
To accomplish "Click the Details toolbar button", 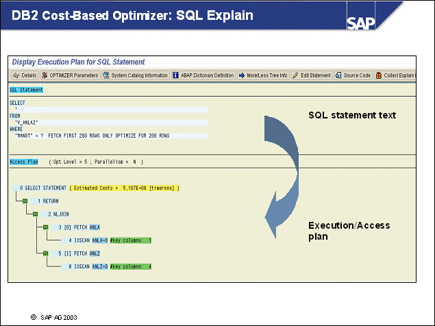I will pos(25,75).
